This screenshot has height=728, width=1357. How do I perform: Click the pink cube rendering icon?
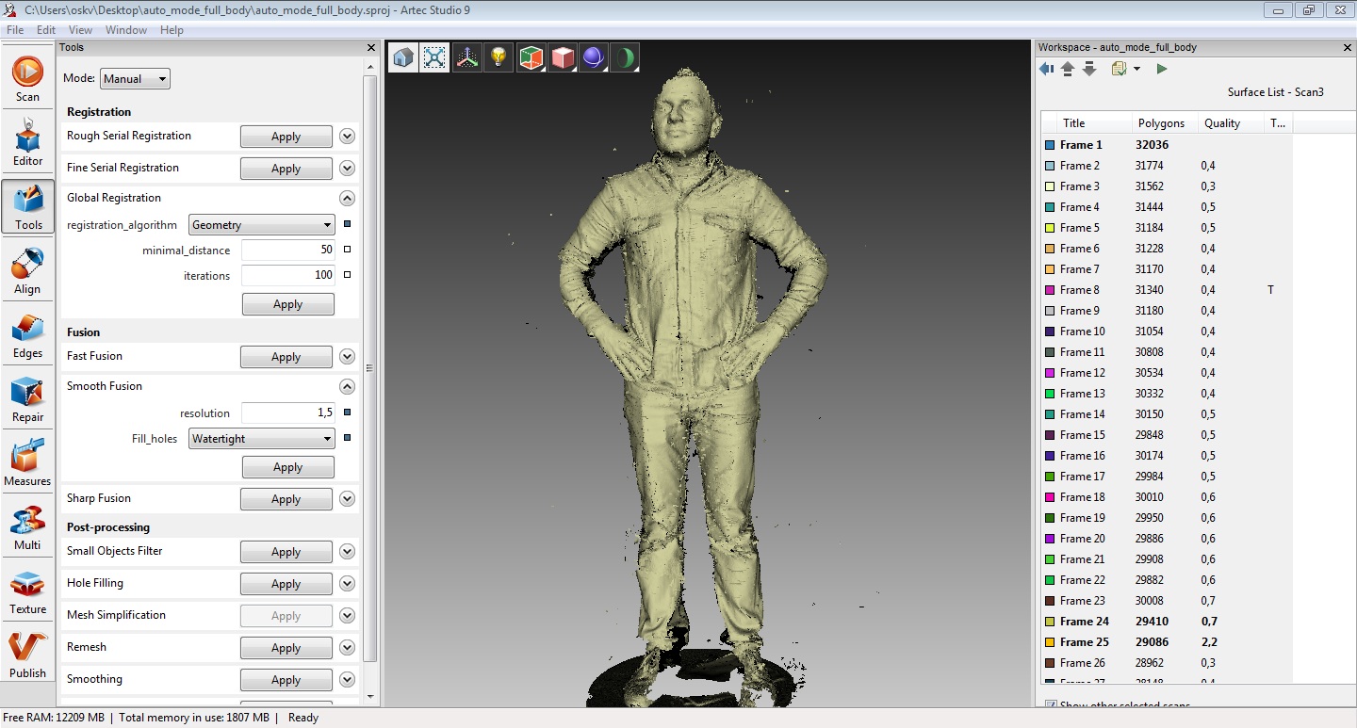(x=563, y=58)
